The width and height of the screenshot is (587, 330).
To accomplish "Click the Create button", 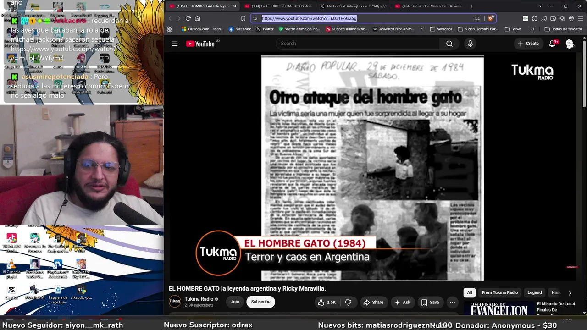I will pos(528,44).
